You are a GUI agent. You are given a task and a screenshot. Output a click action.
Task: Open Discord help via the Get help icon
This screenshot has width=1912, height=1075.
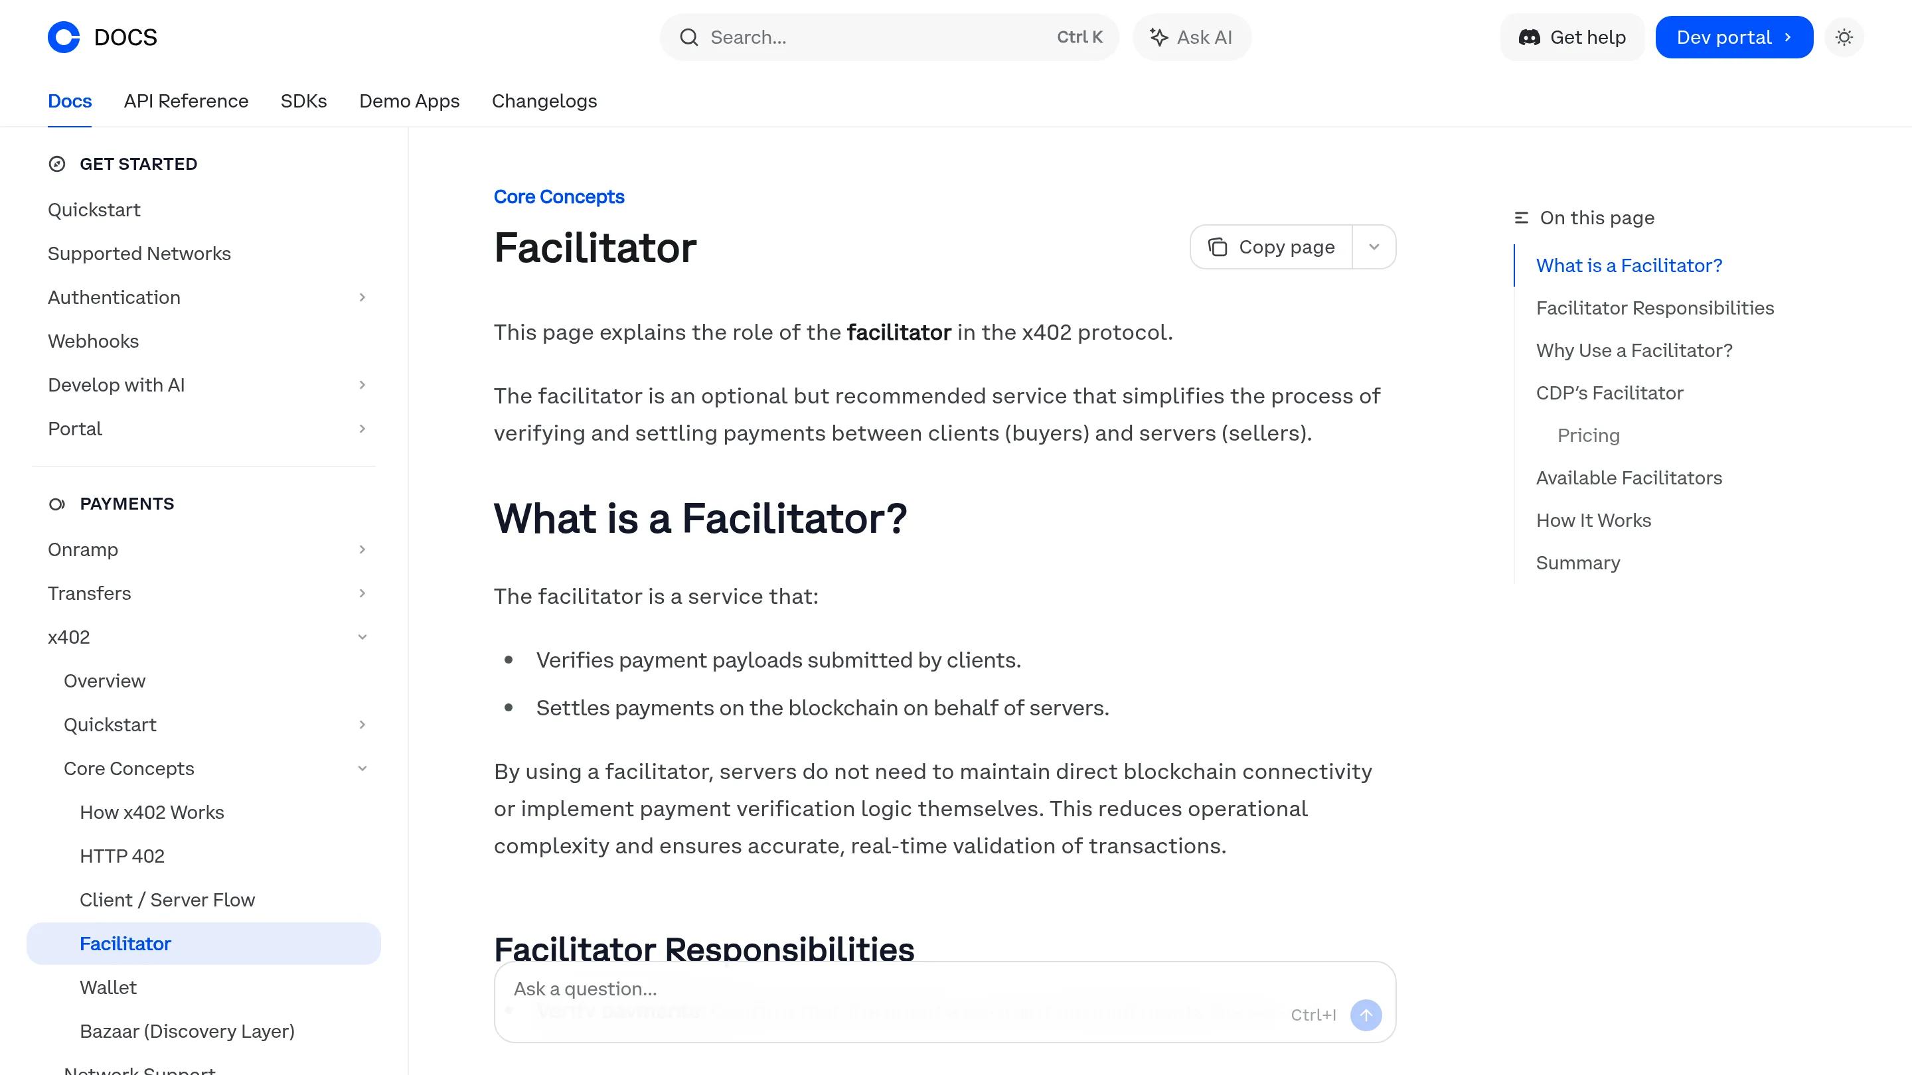pyautogui.click(x=1530, y=37)
